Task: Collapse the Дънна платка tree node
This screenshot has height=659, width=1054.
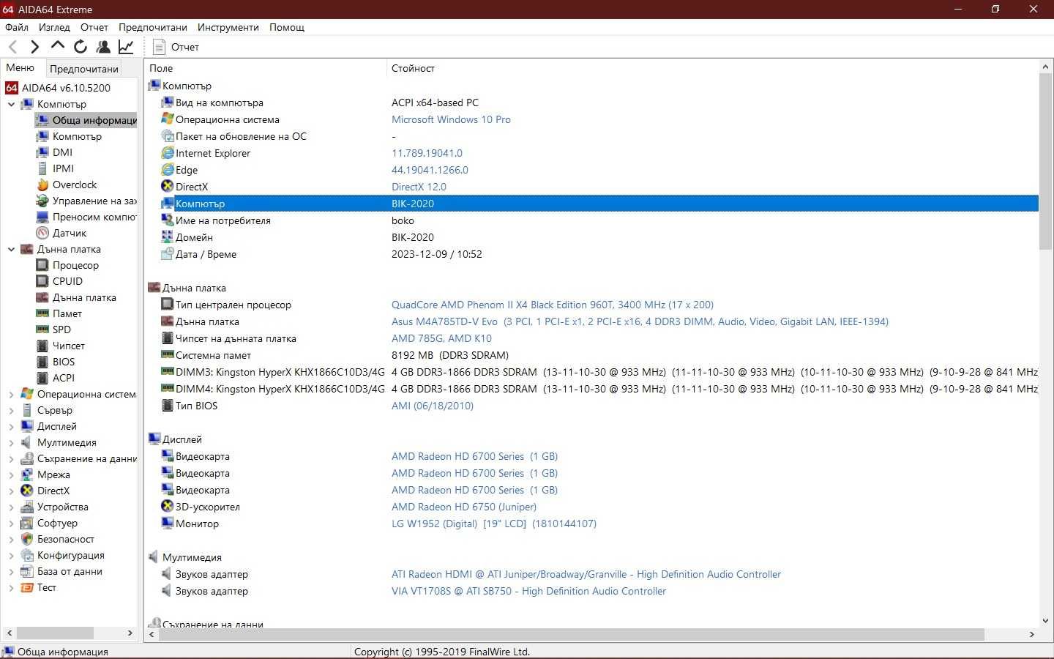Action: coord(11,249)
